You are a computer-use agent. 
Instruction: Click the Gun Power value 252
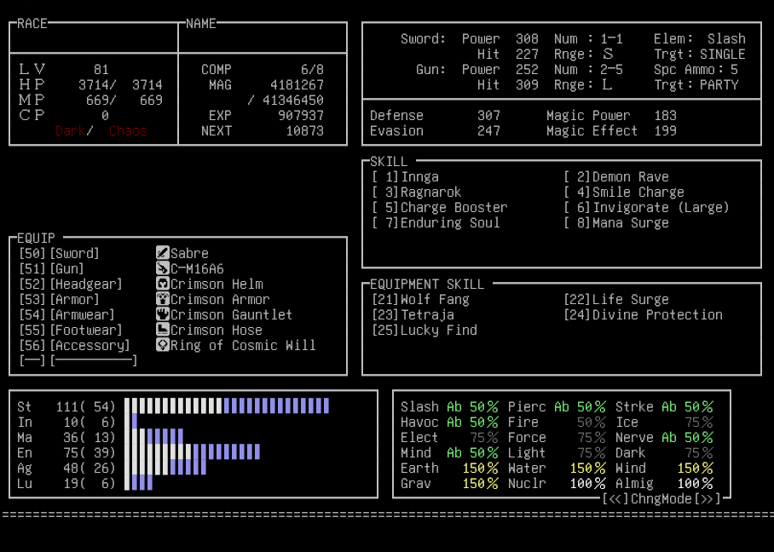click(x=527, y=70)
